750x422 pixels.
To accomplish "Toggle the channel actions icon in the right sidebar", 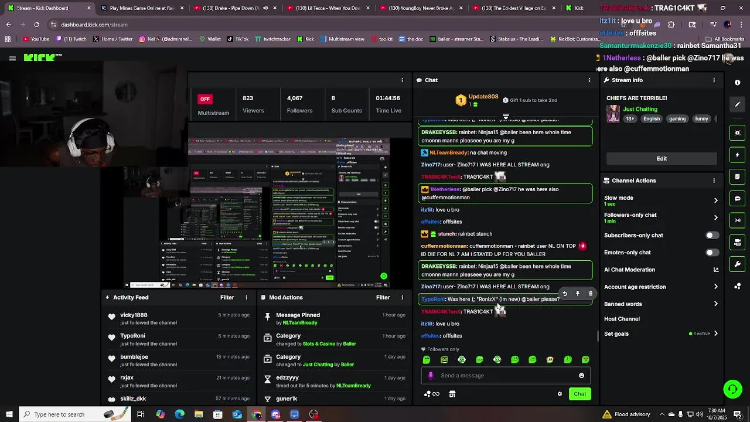I will pyautogui.click(x=737, y=242).
